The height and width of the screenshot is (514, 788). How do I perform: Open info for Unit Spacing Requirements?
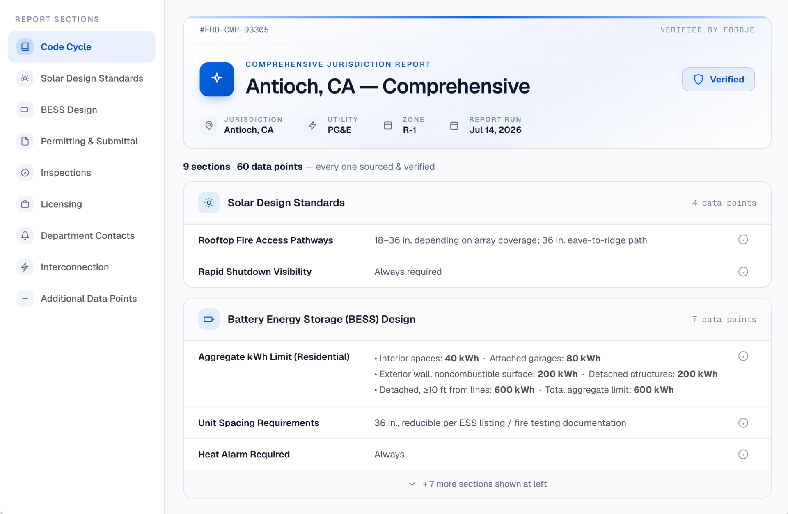[743, 423]
